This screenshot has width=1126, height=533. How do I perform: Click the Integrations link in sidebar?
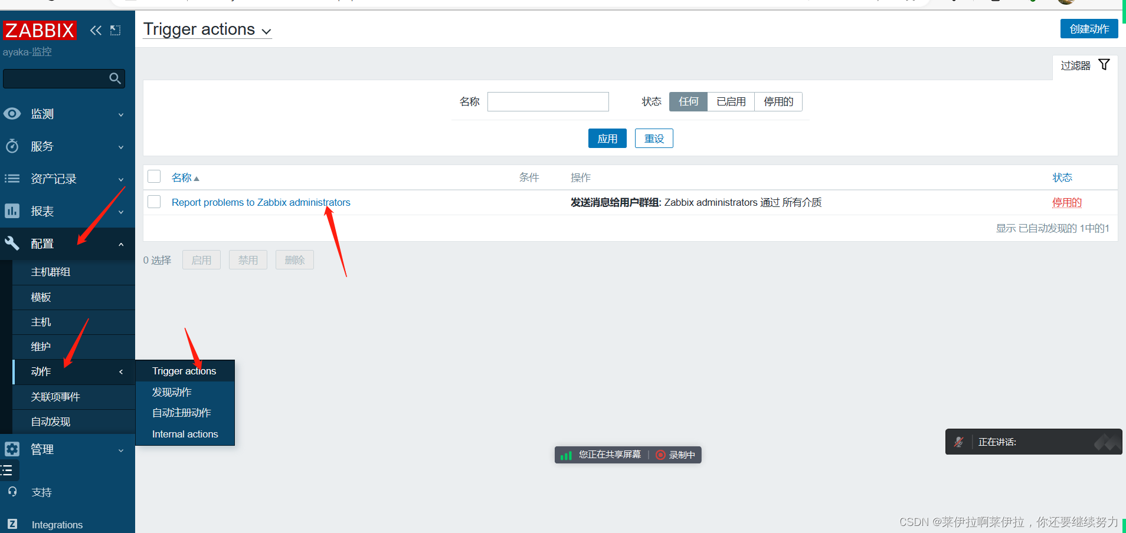[57, 525]
